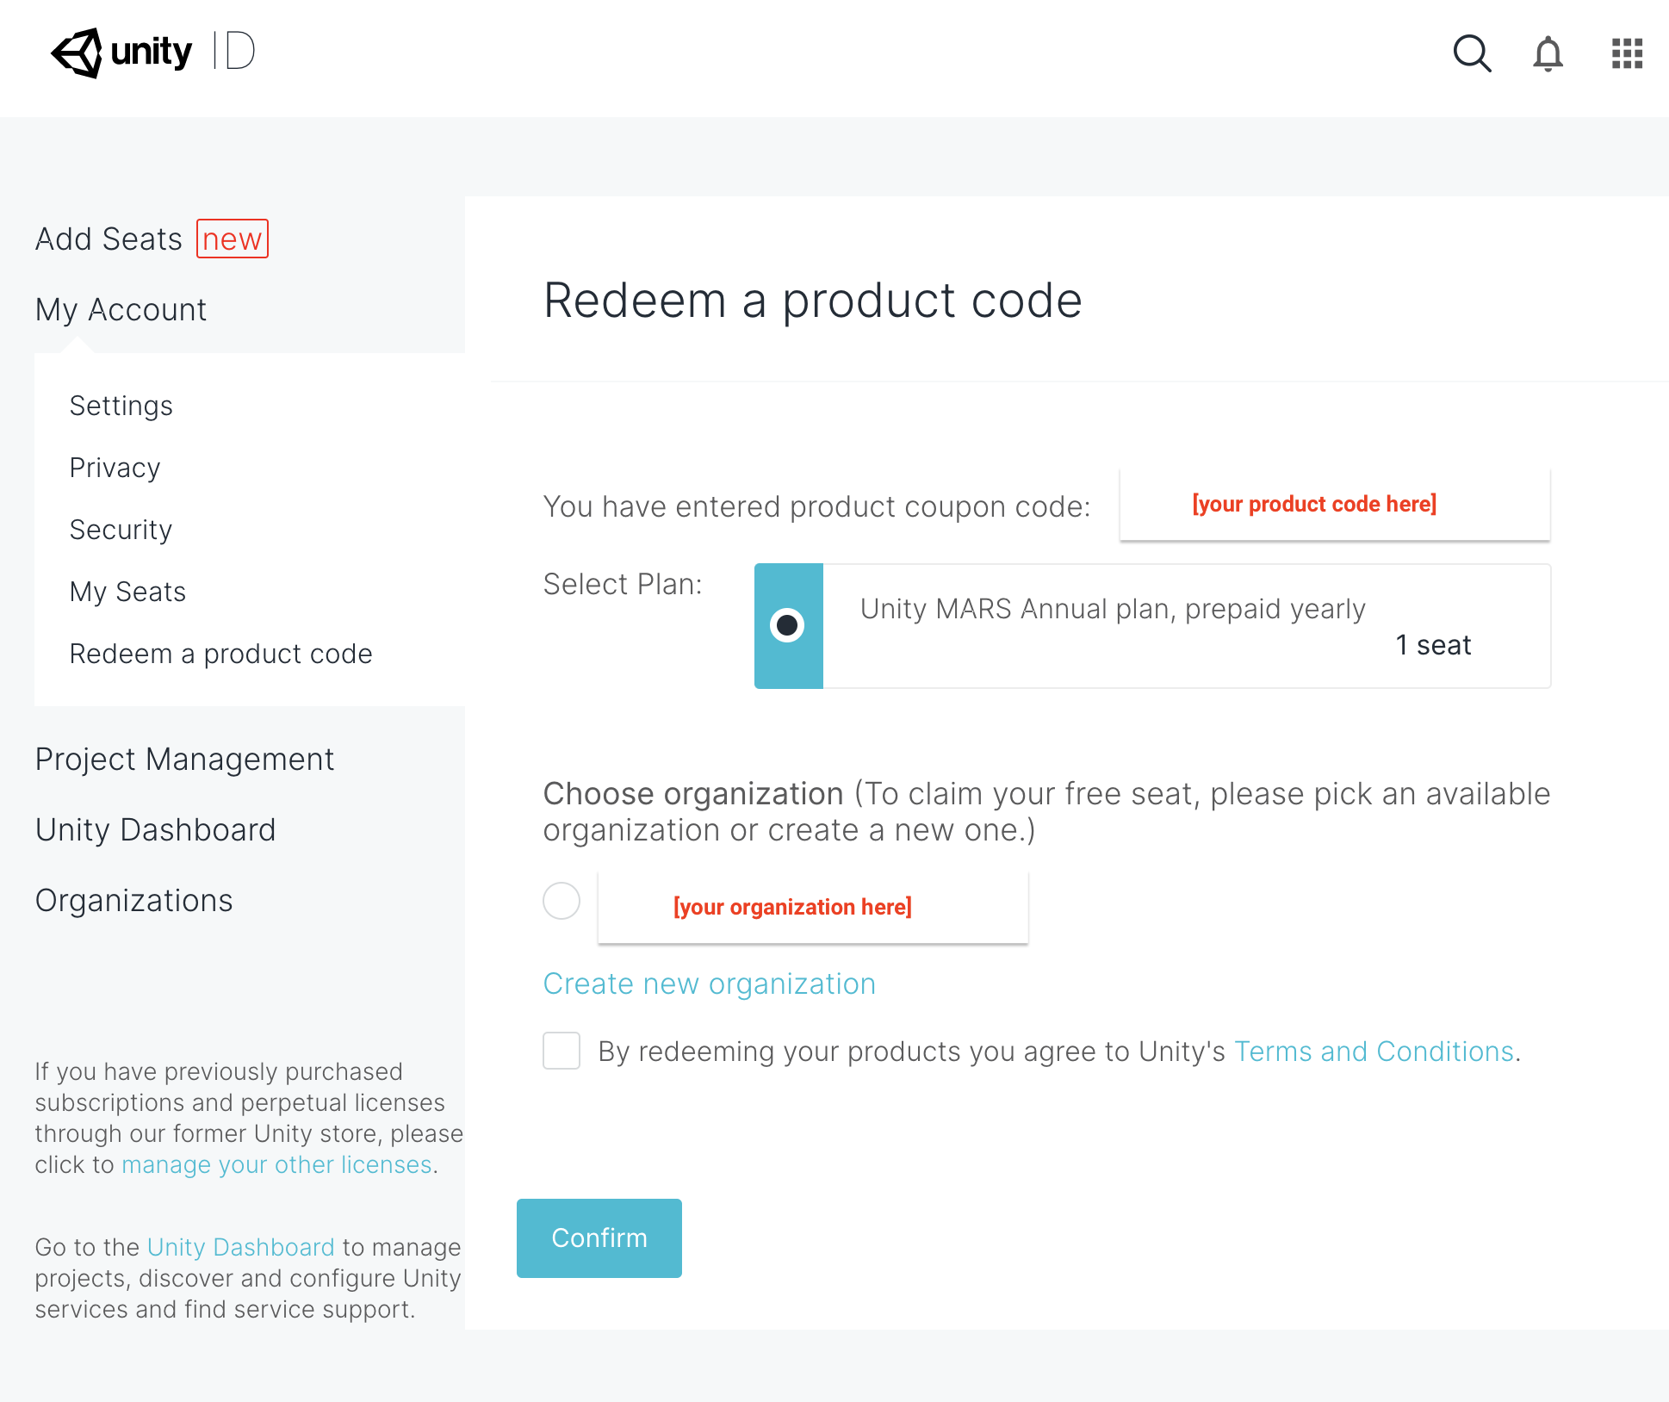Open the Terms and Conditions link
The height and width of the screenshot is (1402, 1669).
[x=1374, y=1051]
